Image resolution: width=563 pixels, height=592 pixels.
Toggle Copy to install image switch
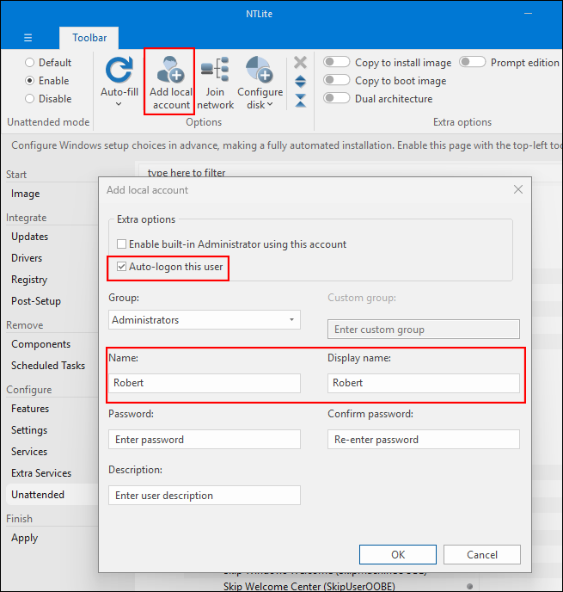(x=336, y=62)
